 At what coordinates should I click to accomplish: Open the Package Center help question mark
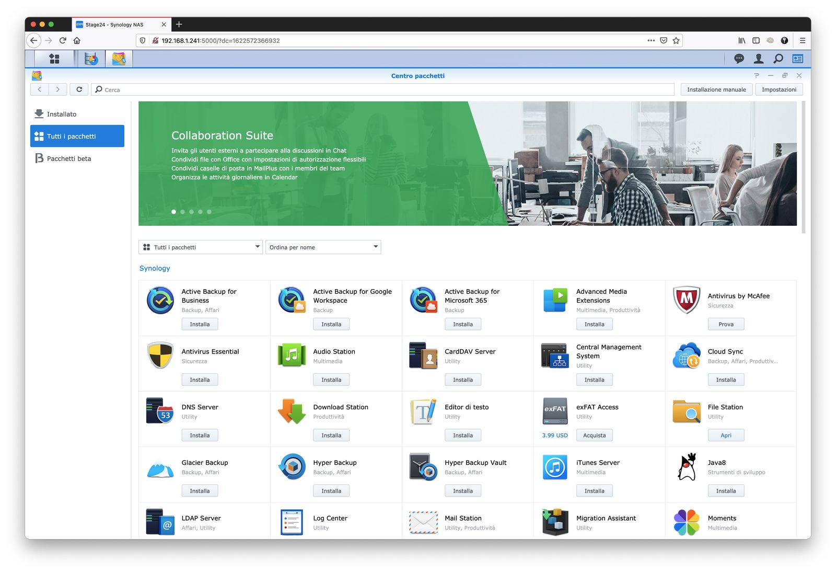[x=757, y=75]
